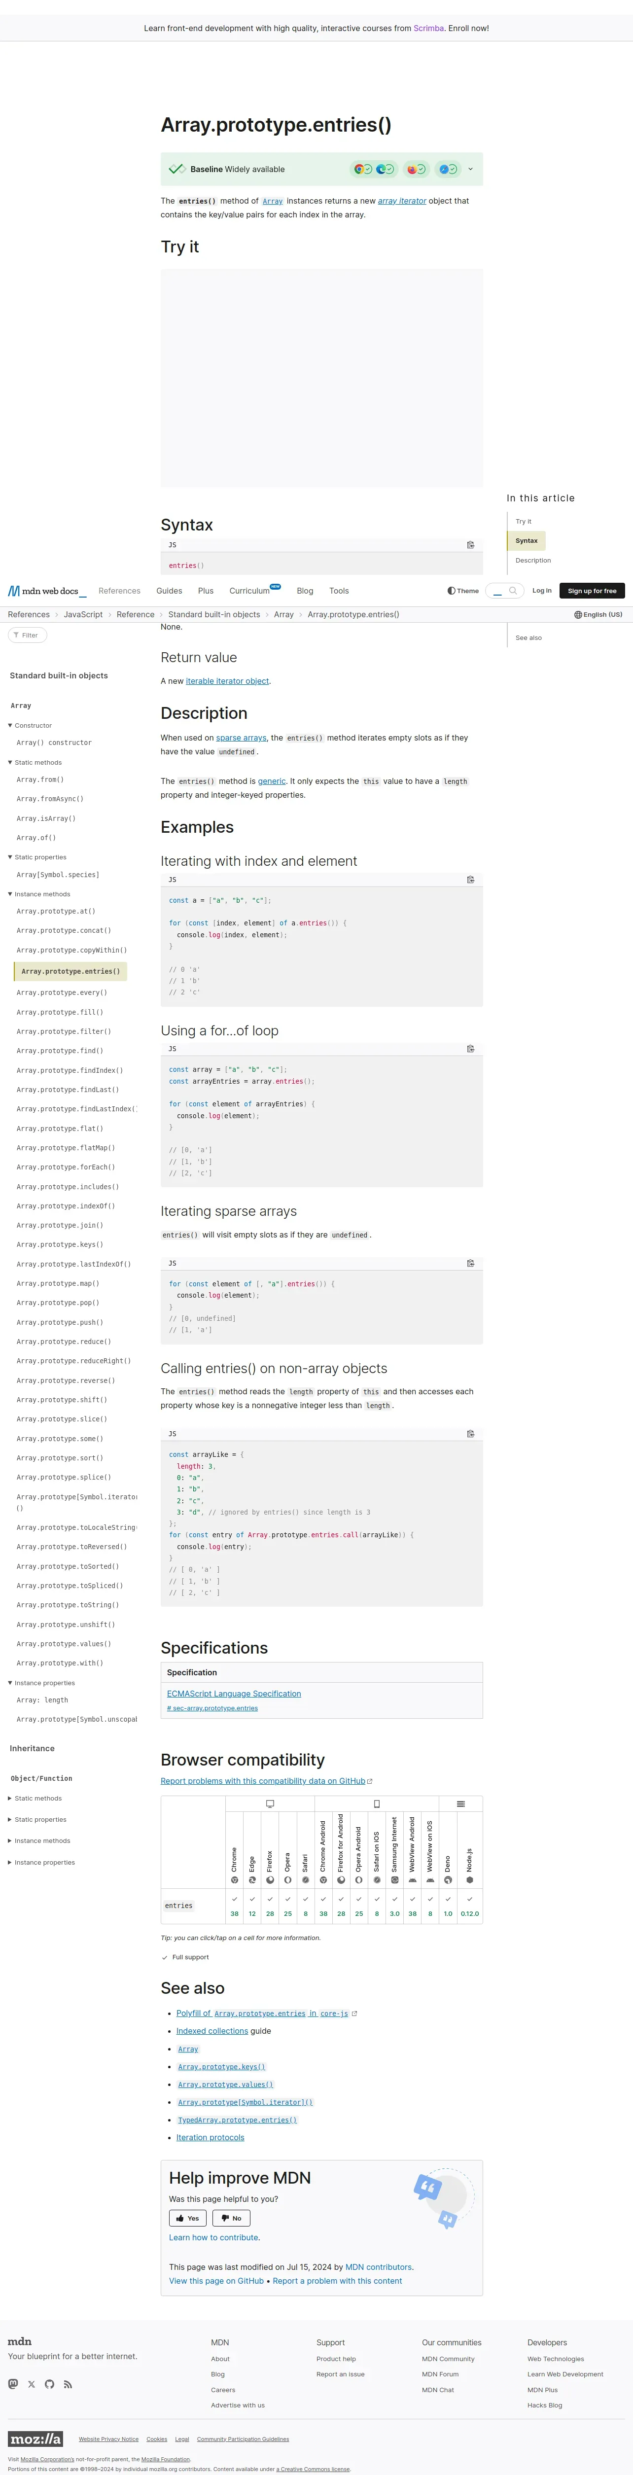
Task: Copy the Syntax code block to clipboard
Action: [x=471, y=545]
